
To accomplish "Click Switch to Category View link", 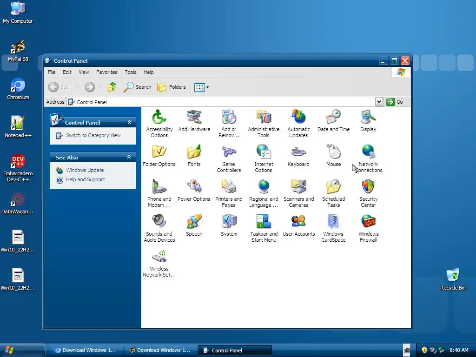I will pos(93,135).
